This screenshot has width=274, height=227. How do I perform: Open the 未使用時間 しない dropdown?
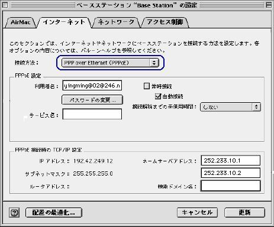click(230, 107)
